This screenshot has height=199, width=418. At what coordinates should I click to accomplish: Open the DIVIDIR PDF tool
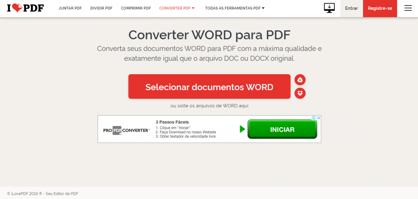pos(101,8)
